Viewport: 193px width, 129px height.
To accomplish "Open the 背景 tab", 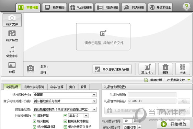I will point(84,87).
